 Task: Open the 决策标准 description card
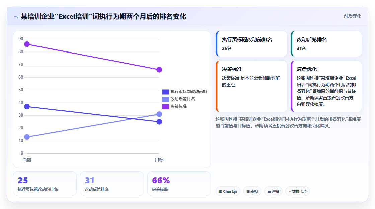coord(251,86)
